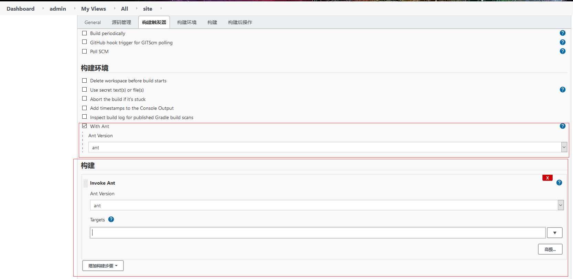Tick the Poll SCM checkbox
This screenshot has width=573, height=279.
pos(84,51)
